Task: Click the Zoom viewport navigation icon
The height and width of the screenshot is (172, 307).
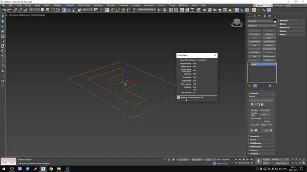Action: 293,160
